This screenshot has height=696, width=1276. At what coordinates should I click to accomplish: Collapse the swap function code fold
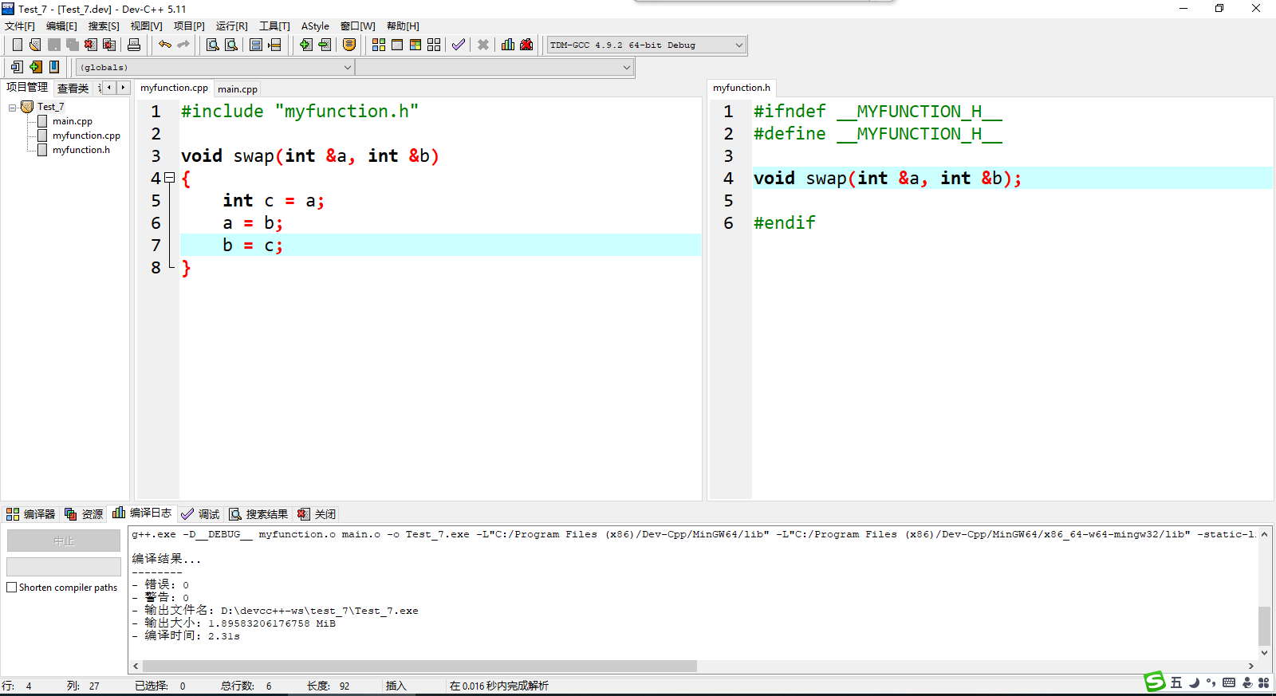coord(169,179)
